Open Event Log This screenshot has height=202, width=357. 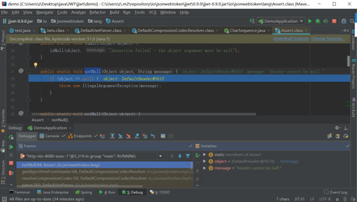(335, 192)
